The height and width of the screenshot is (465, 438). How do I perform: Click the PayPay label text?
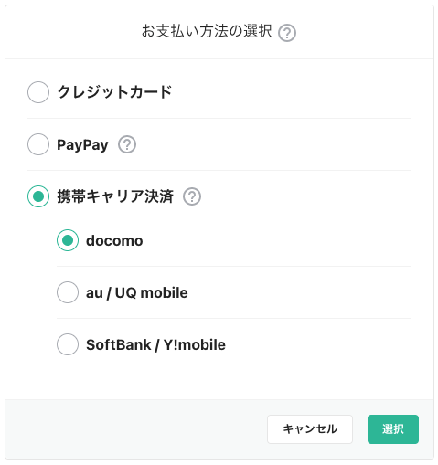tap(82, 145)
